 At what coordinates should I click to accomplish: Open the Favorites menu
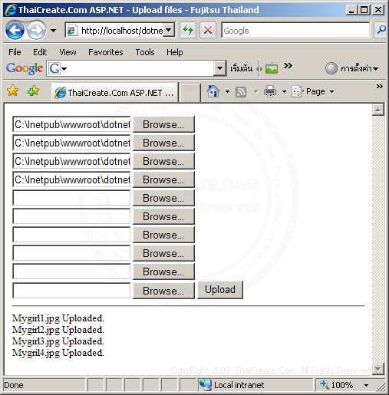[106, 52]
